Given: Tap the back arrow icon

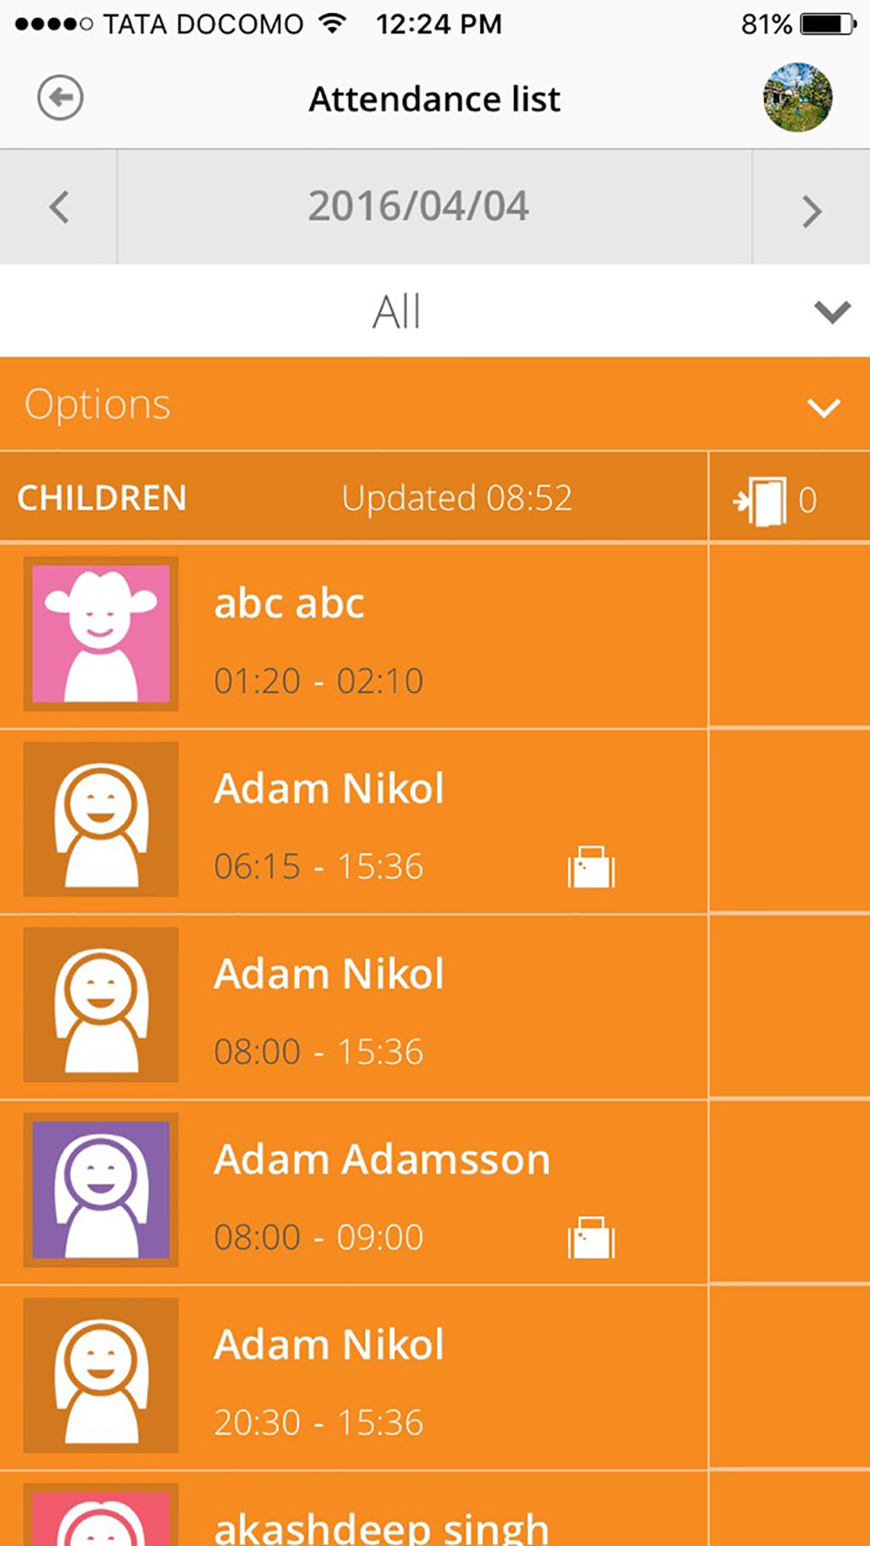Looking at the screenshot, I should click(x=60, y=97).
